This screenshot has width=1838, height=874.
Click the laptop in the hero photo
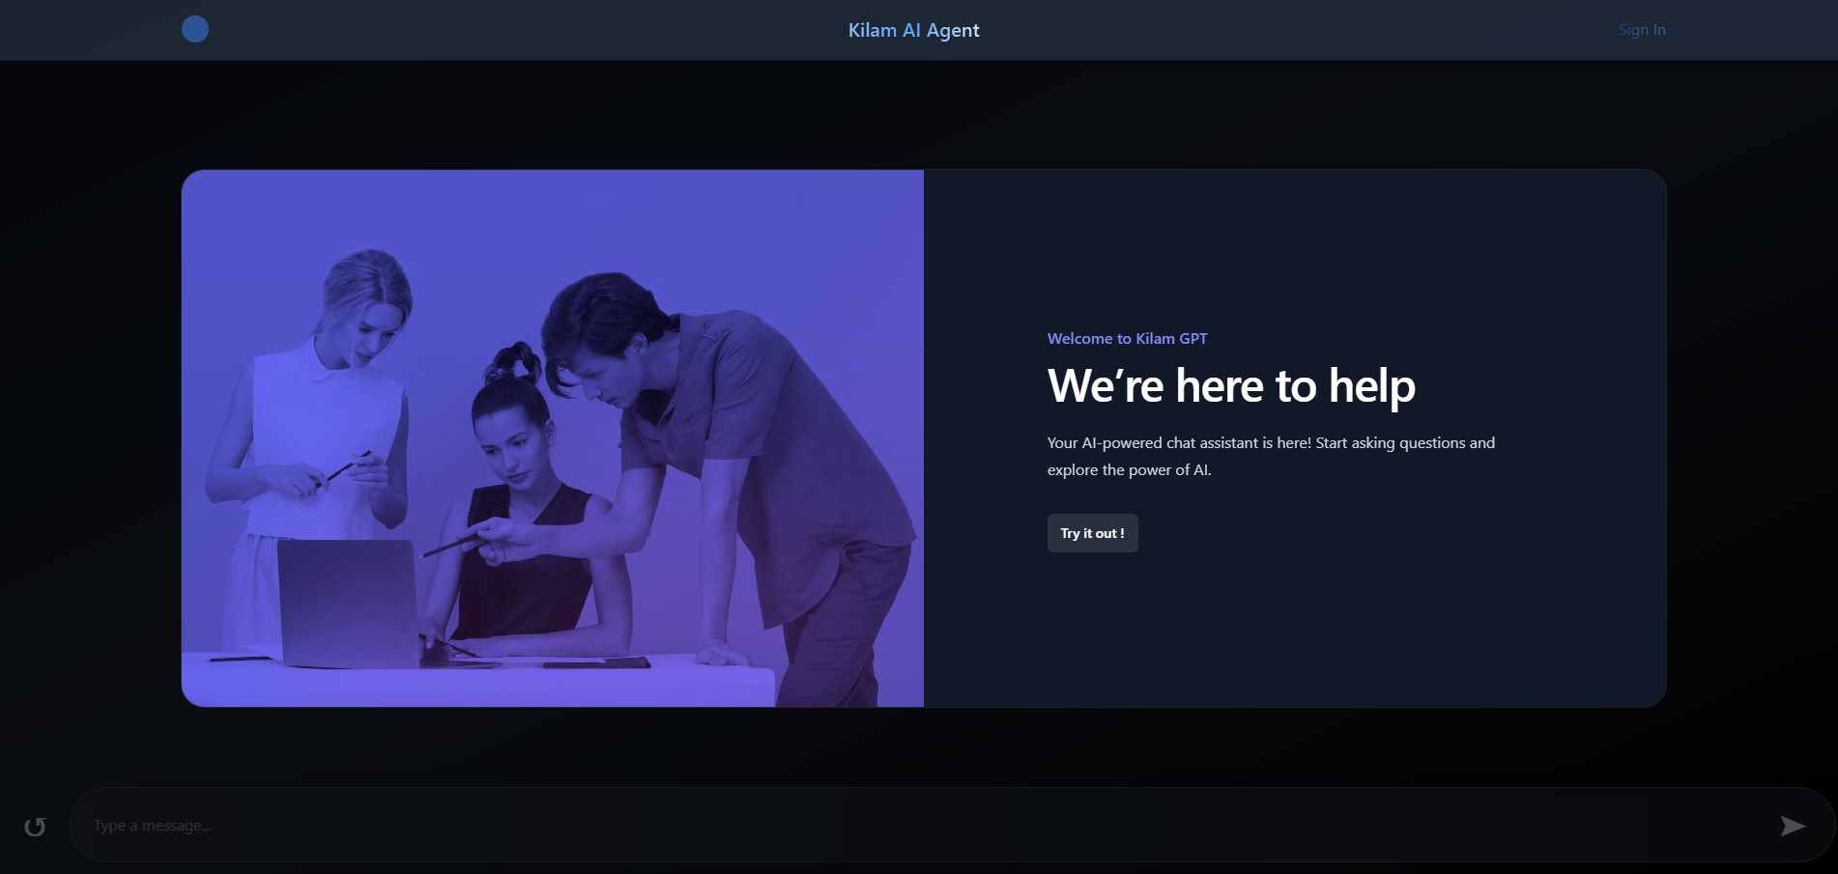(x=348, y=601)
